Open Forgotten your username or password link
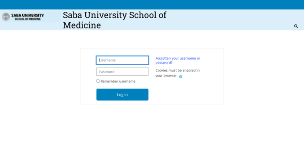Viewport: 304px width, 165px height. point(178,60)
